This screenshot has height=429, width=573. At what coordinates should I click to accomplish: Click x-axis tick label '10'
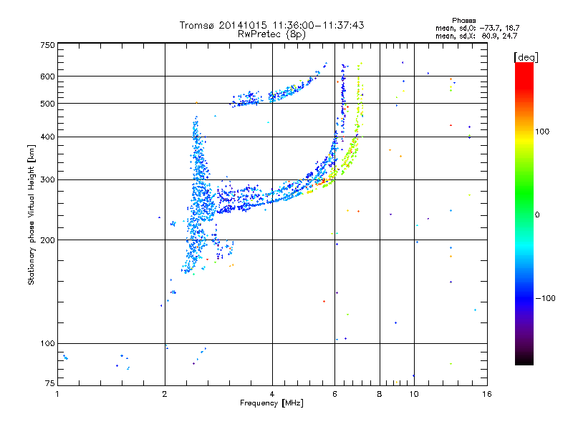pyautogui.click(x=414, y=395)
